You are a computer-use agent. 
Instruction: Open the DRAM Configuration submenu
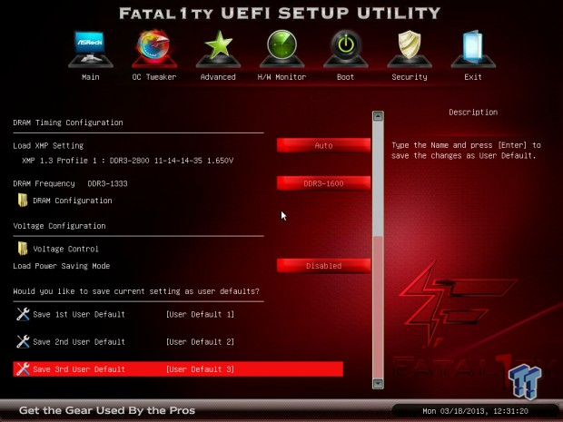(x=73, y=201)
